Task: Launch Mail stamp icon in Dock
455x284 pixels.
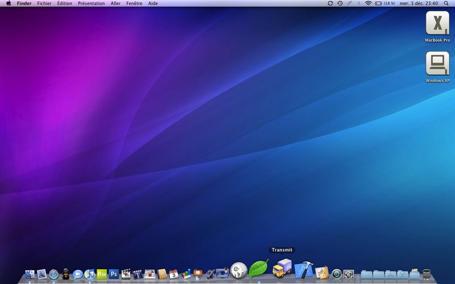Action: coord(42,274)
